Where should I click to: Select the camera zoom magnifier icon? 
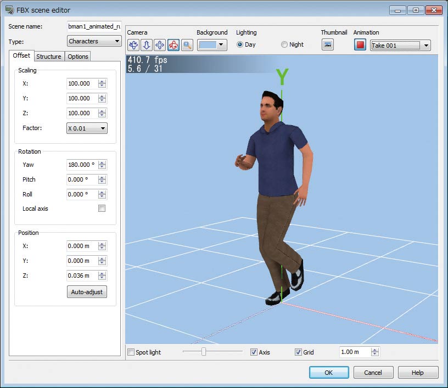[187, 45]
